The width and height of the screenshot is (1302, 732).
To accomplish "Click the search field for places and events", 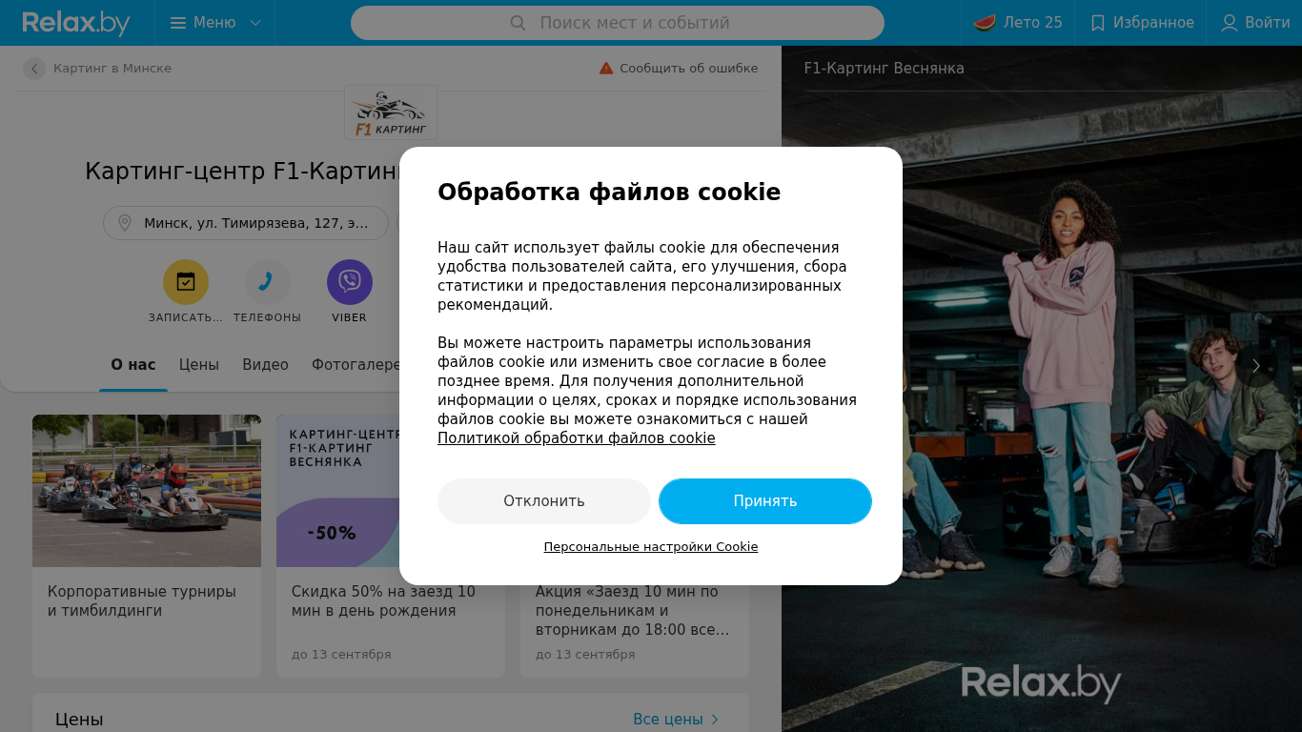I will (x=618, y=23).
